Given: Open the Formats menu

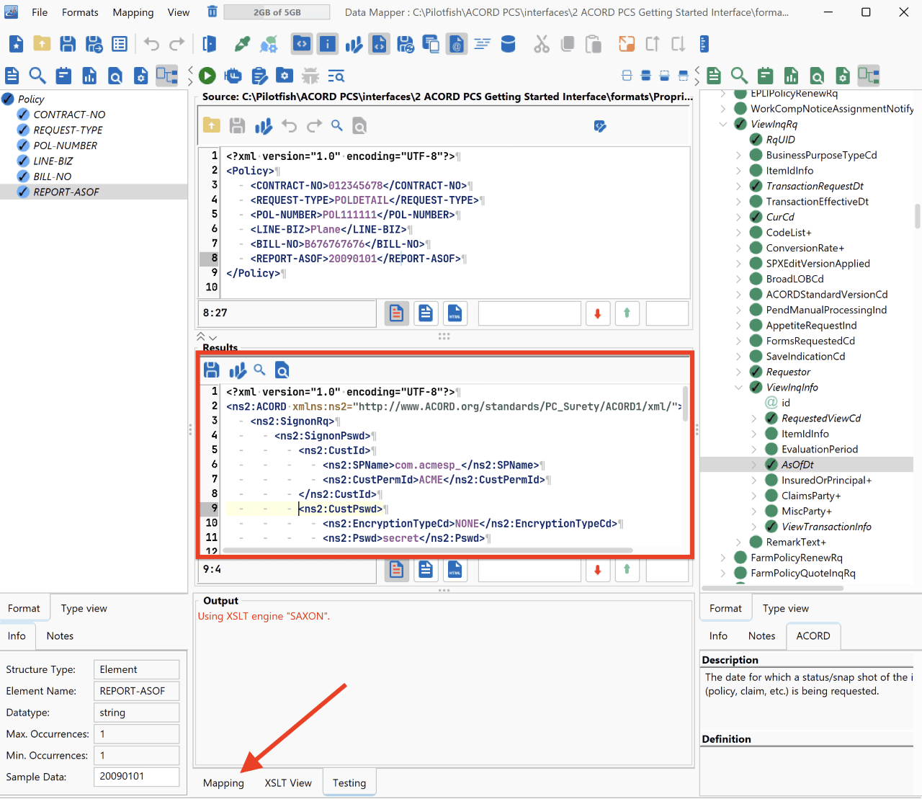Looking at the screenshot, I should [x=80, y=12].
